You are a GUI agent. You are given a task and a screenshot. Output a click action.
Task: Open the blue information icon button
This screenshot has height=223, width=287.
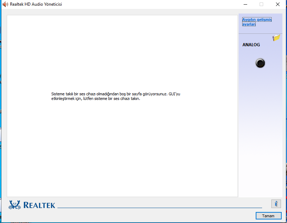coord(276,203)
